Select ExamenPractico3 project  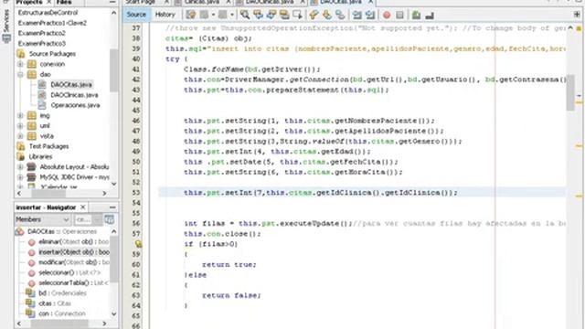[41, 44]
